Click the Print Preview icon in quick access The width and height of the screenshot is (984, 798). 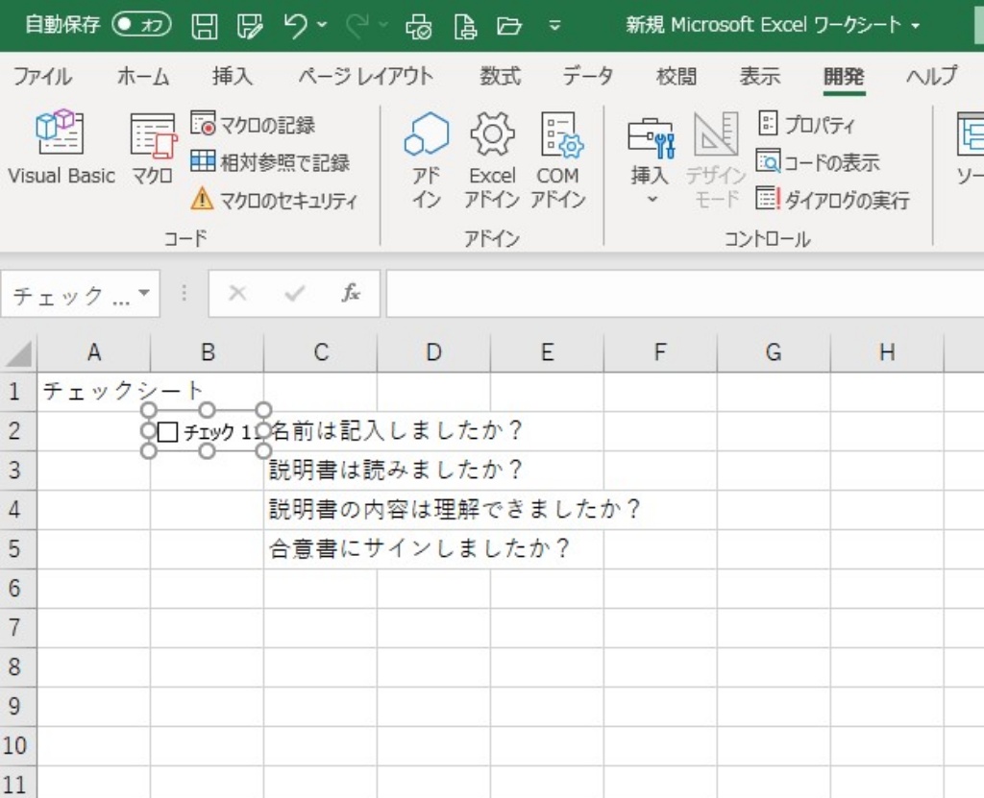[x=419, y=26]
